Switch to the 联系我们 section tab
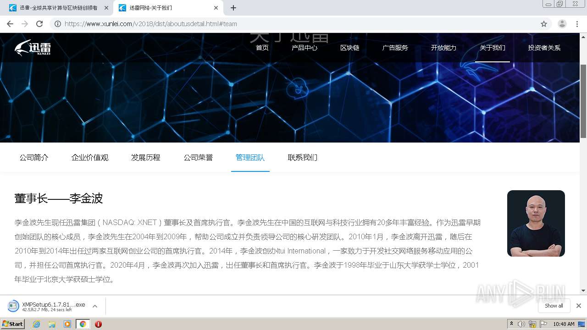Screen dimensions: 587x330 [x=303, y=158]
